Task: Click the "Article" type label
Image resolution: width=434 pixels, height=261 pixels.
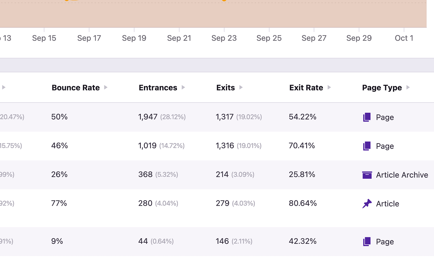Action: coord(387,204)
